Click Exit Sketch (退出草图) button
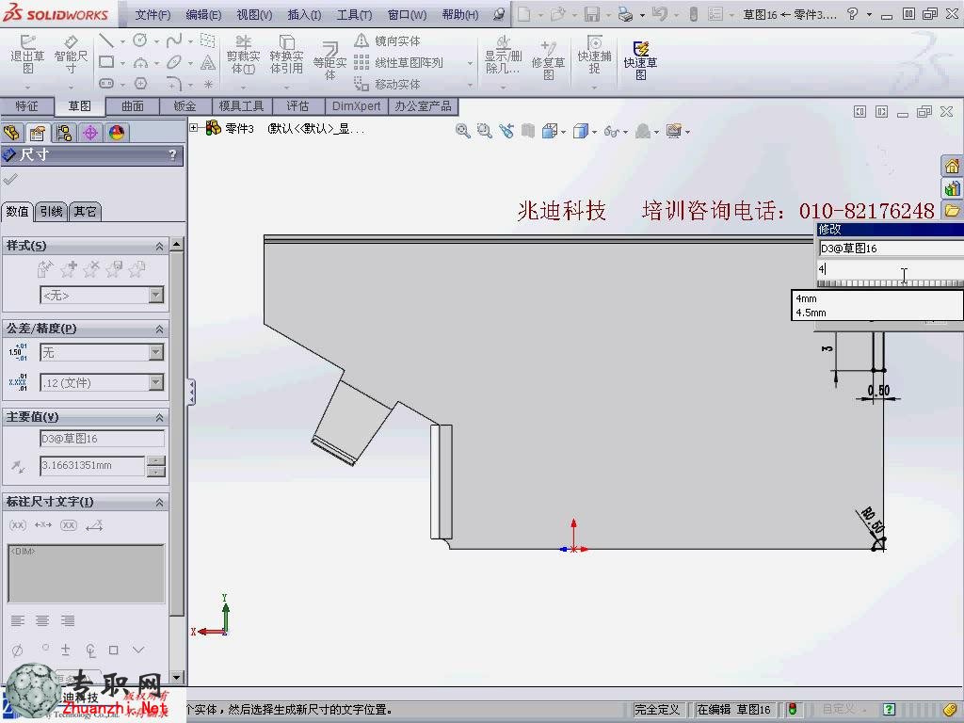 point(27,55)
